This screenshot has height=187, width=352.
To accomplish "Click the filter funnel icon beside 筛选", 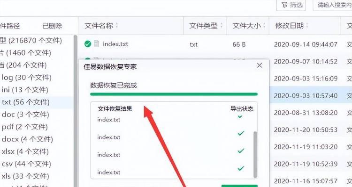I will pyautogui.click(x=284, y=5).
